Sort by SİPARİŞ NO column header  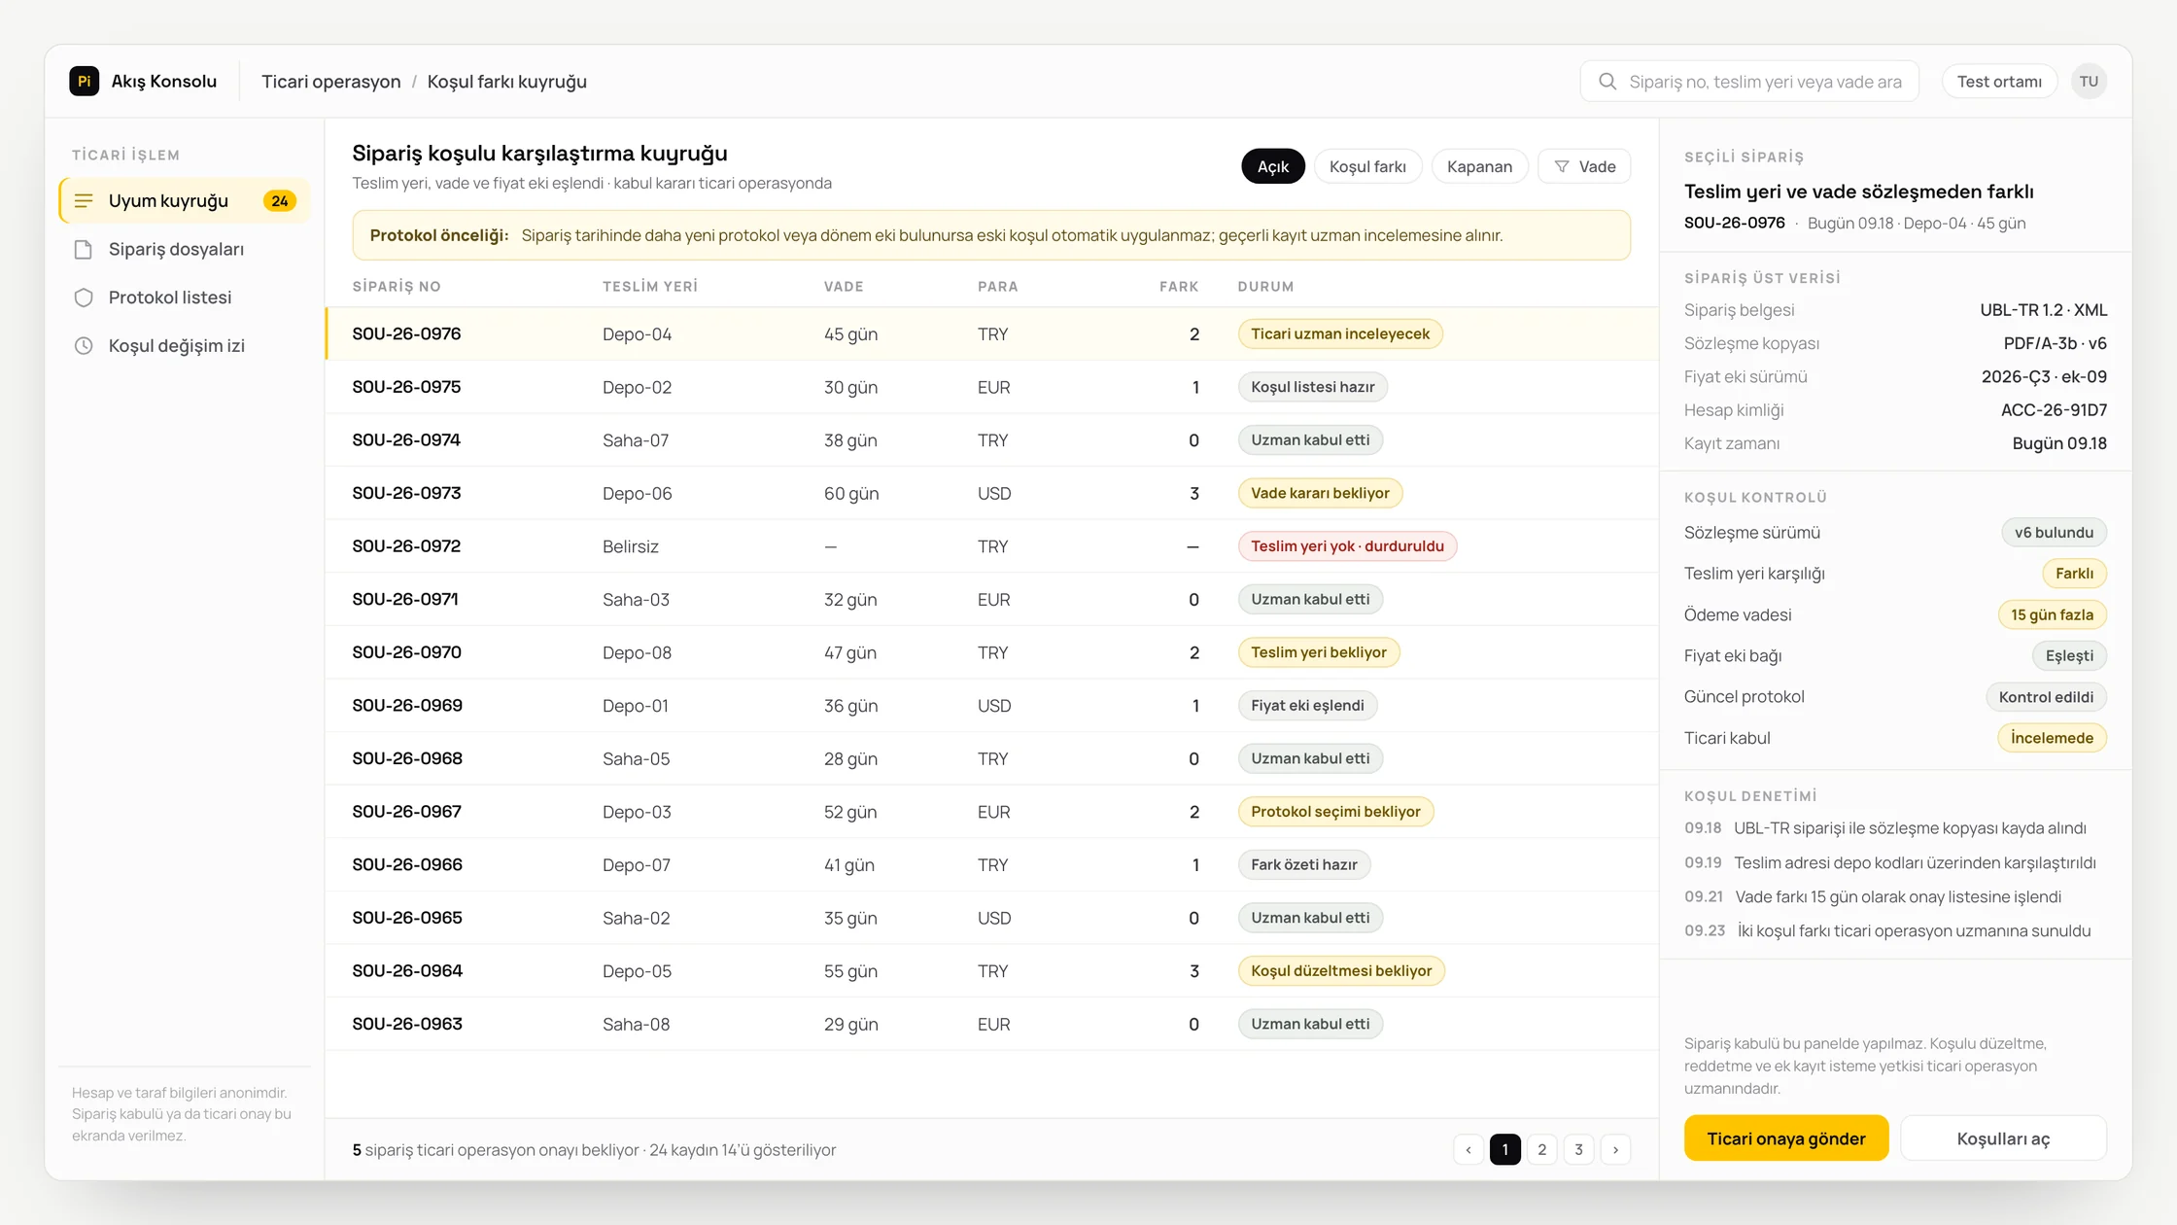pyautogui.click(x=397, y=287)
